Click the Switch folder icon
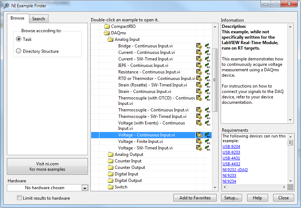The height and width of the screenshot is (208, 301). [111, 187]
